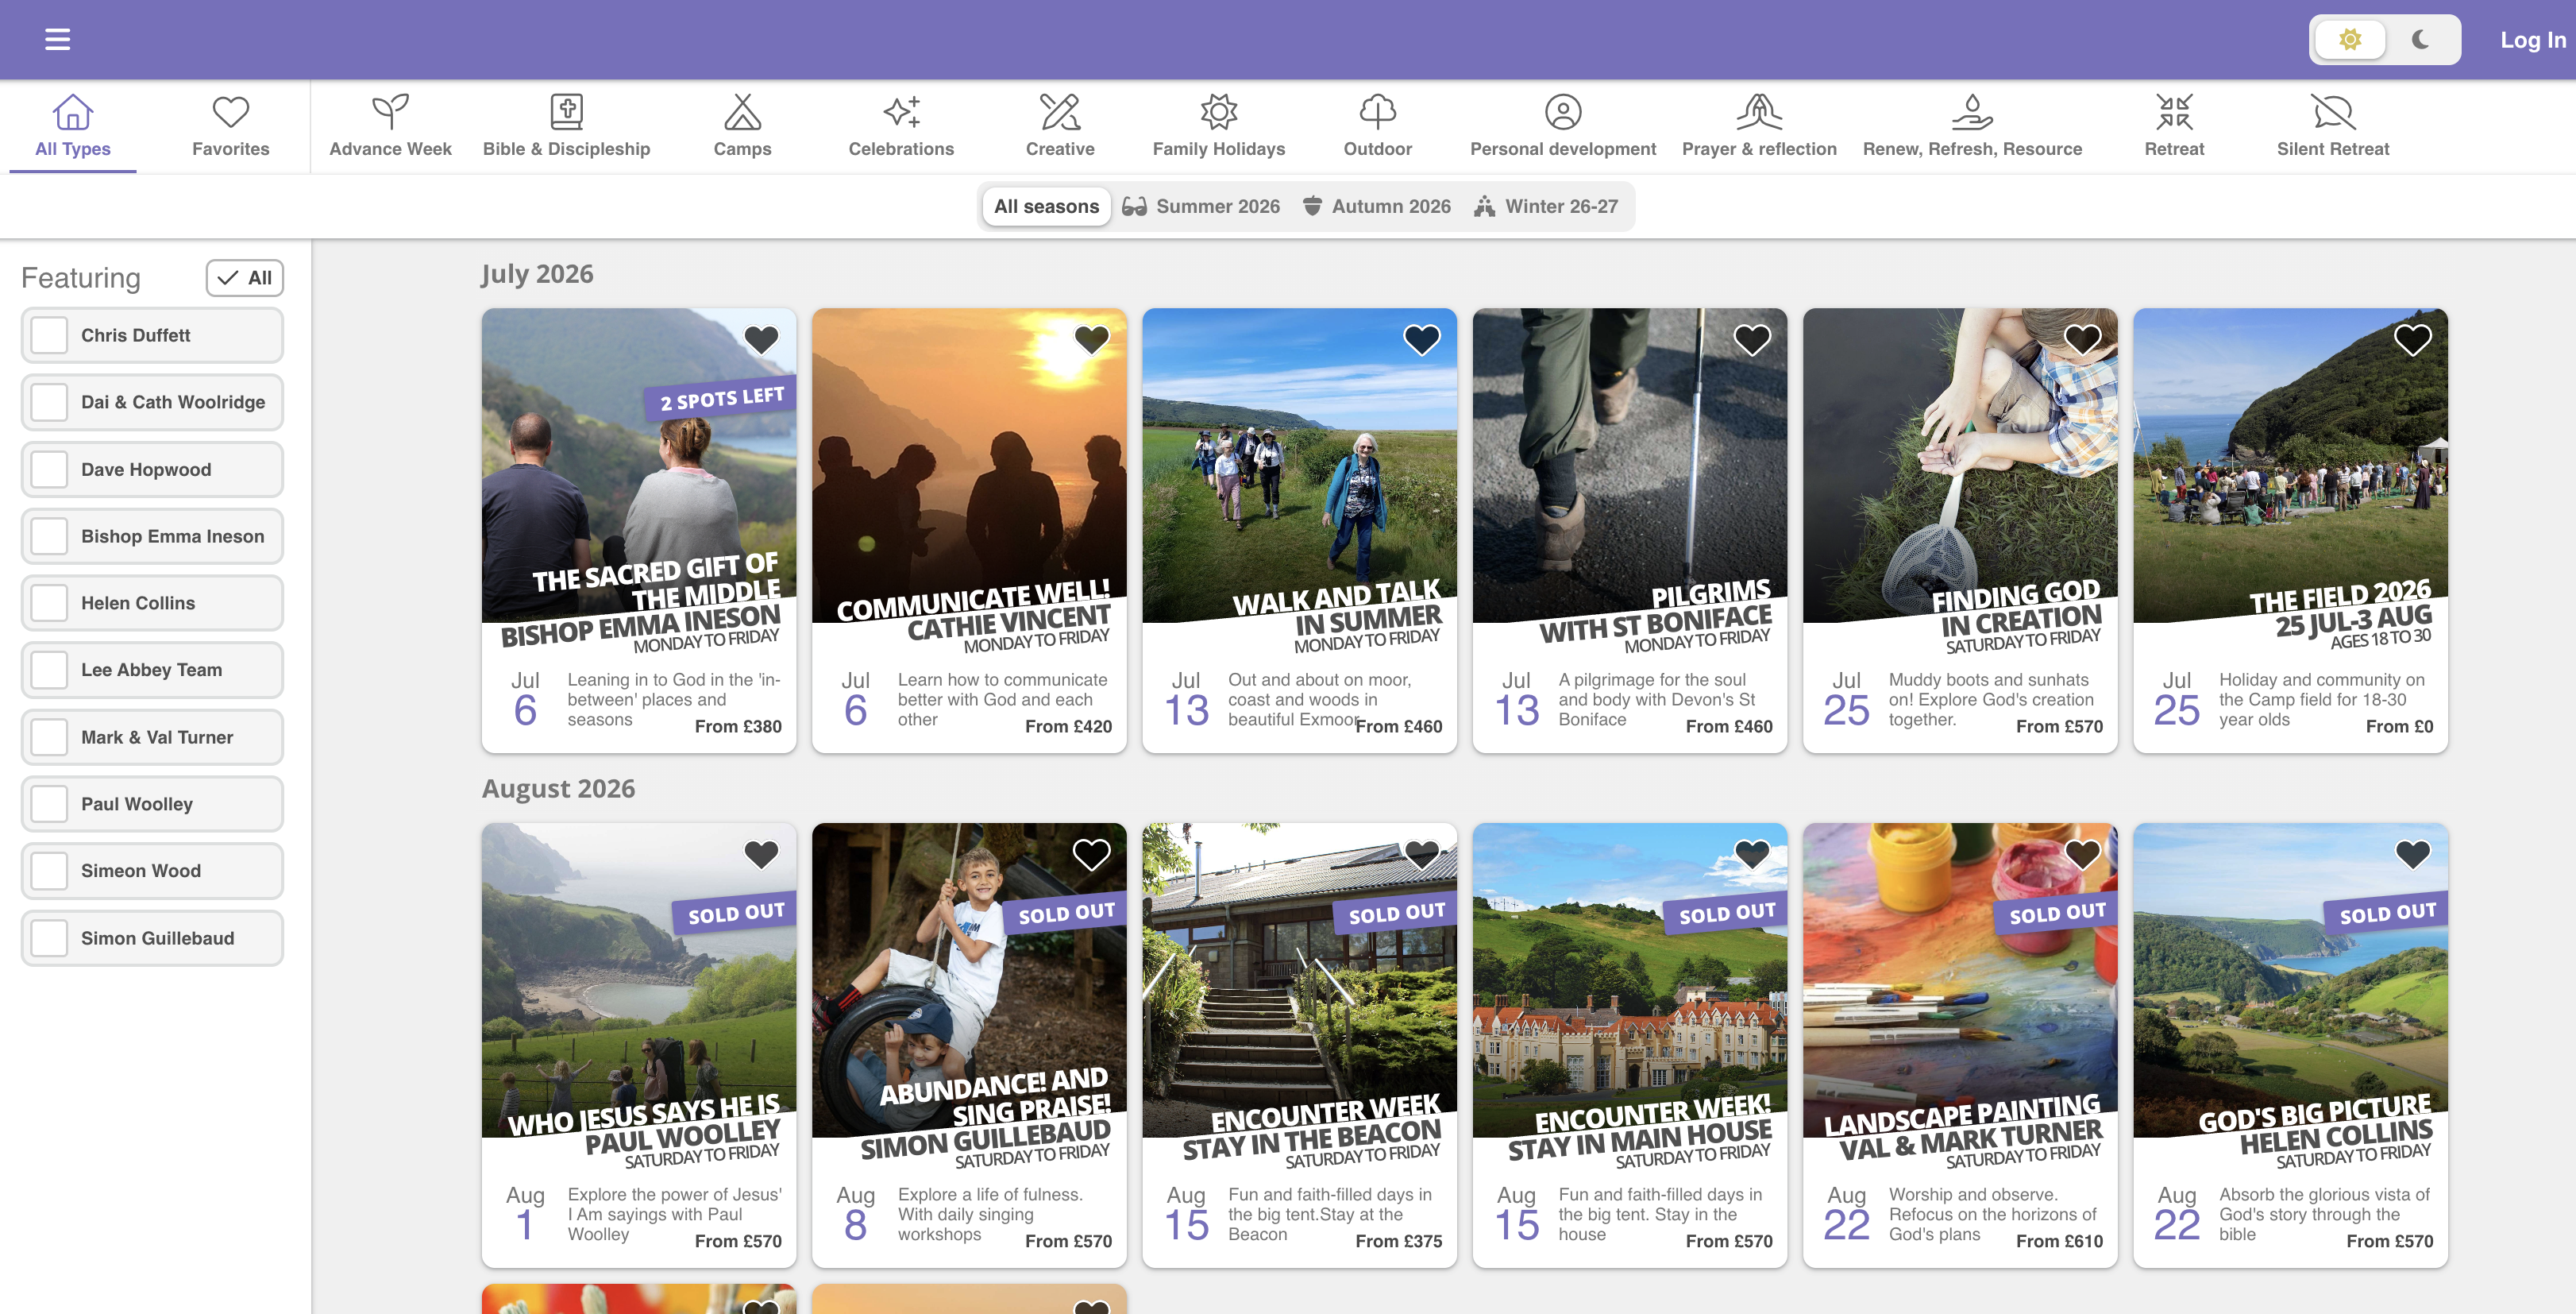The height and width of the screenshot is (1314, 2576).
Task: Toggle the Featuring All checkbox button
Action: [x=245, y=278]
